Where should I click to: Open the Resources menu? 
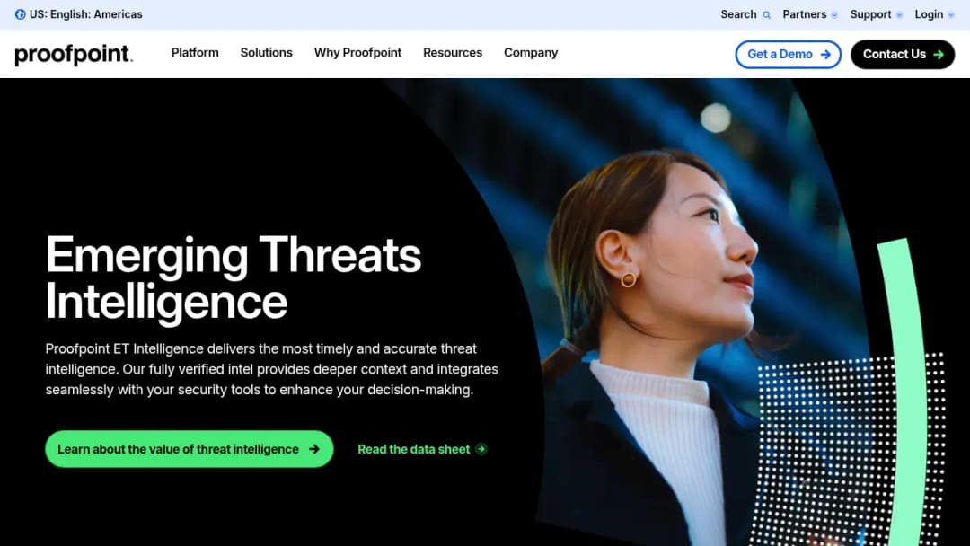click(x=452, y=53)
